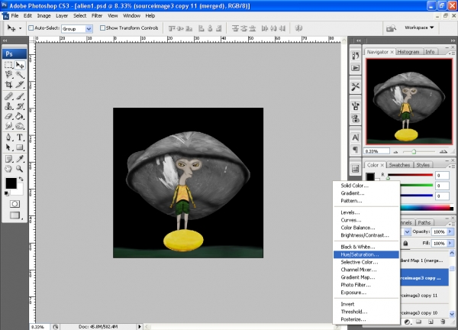Open the Character panel icon in dock
Screen dimensions: 458x330
click(355, 137)
